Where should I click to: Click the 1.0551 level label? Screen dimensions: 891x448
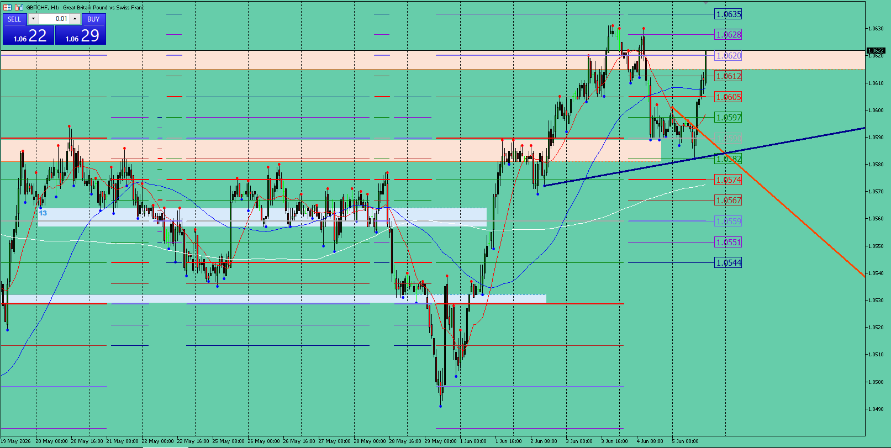[728, 243]
